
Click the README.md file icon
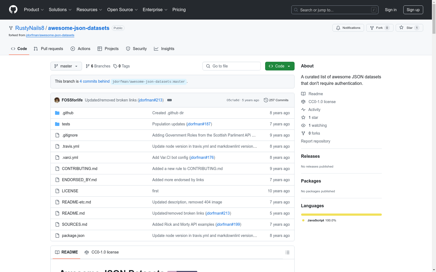57,213
